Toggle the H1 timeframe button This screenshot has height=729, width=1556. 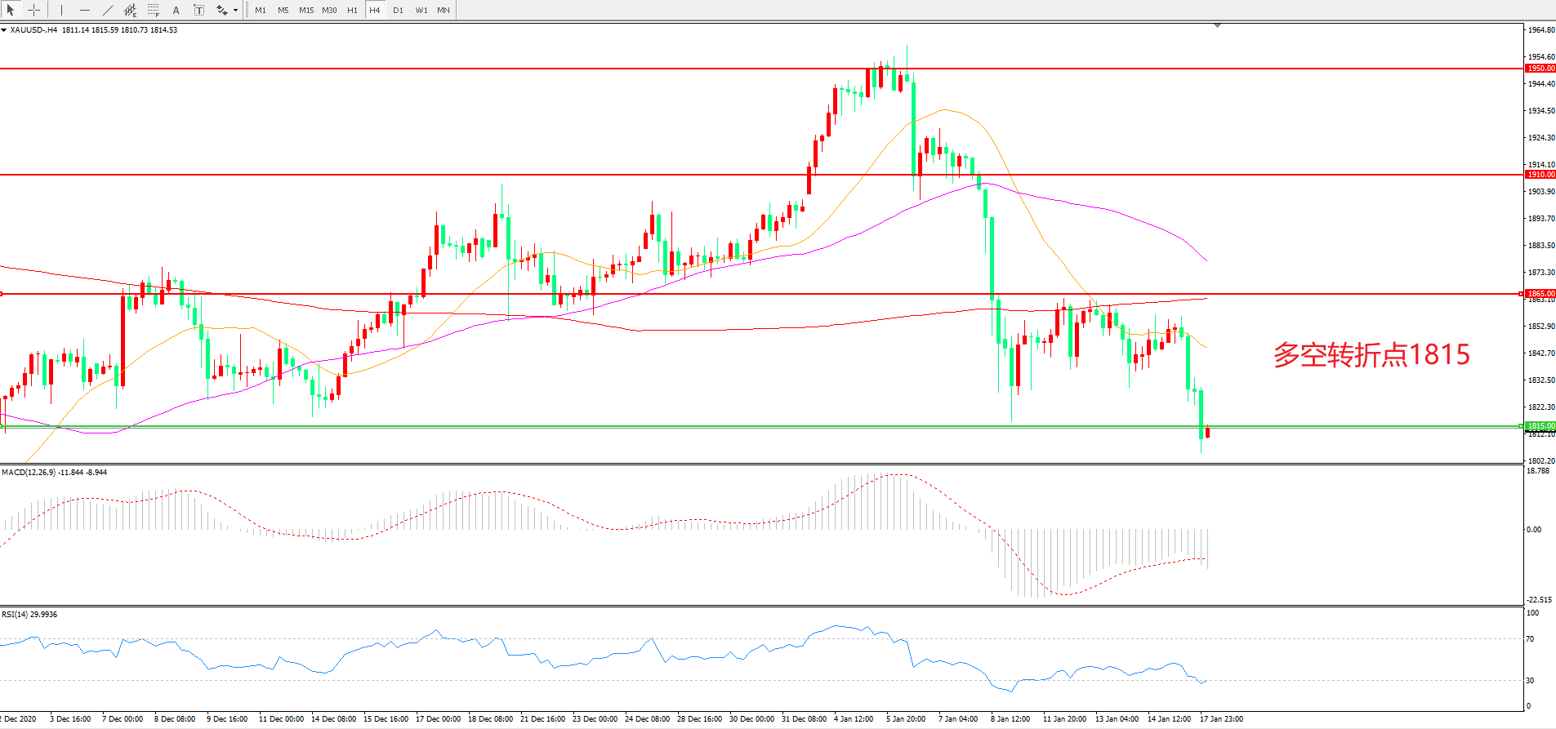[x=352, y=10]
